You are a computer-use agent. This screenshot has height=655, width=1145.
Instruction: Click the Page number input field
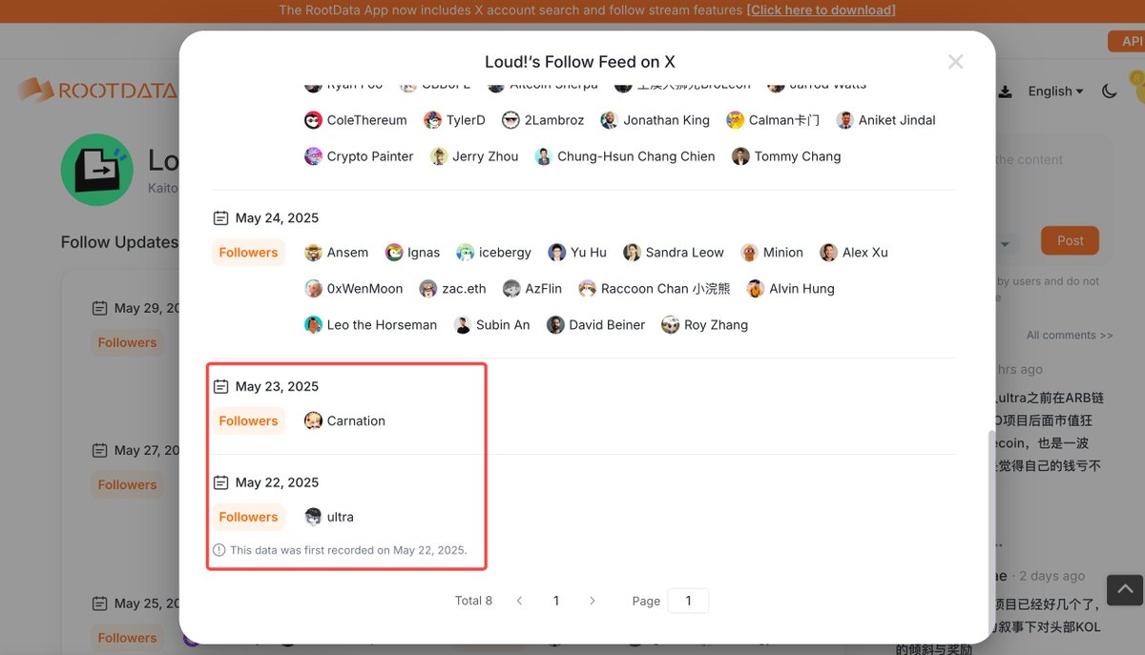(x=688, y=601)
